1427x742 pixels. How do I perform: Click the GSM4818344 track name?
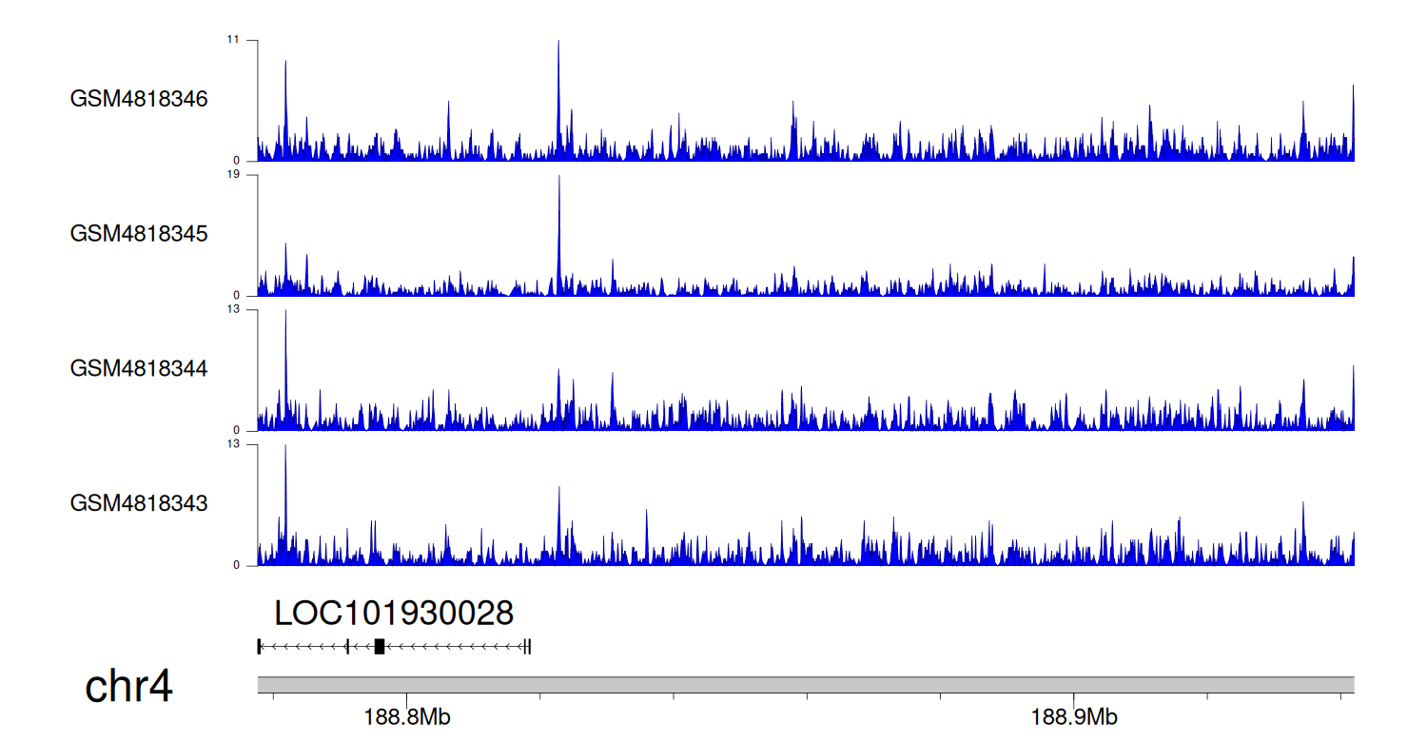coord(139,368)
